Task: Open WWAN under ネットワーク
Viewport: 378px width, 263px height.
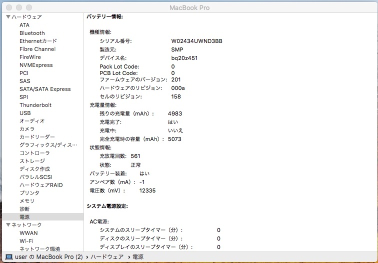Action: tap(28, 233)
